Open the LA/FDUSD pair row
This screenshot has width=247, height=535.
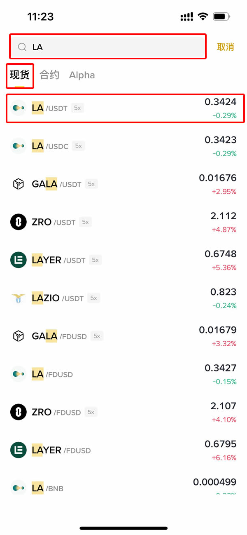[123, 374]
